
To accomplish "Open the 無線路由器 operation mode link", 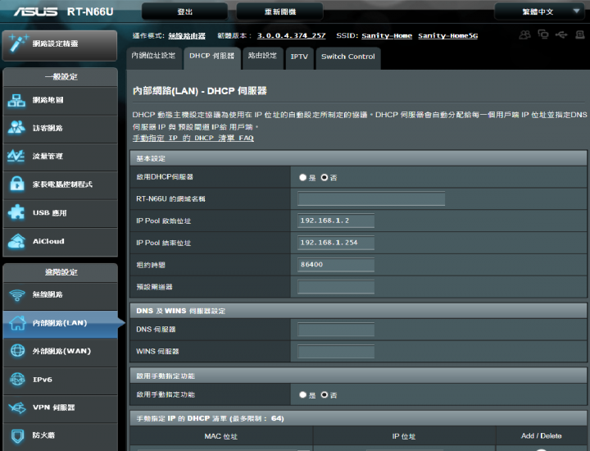I will [x=187, y=36].
